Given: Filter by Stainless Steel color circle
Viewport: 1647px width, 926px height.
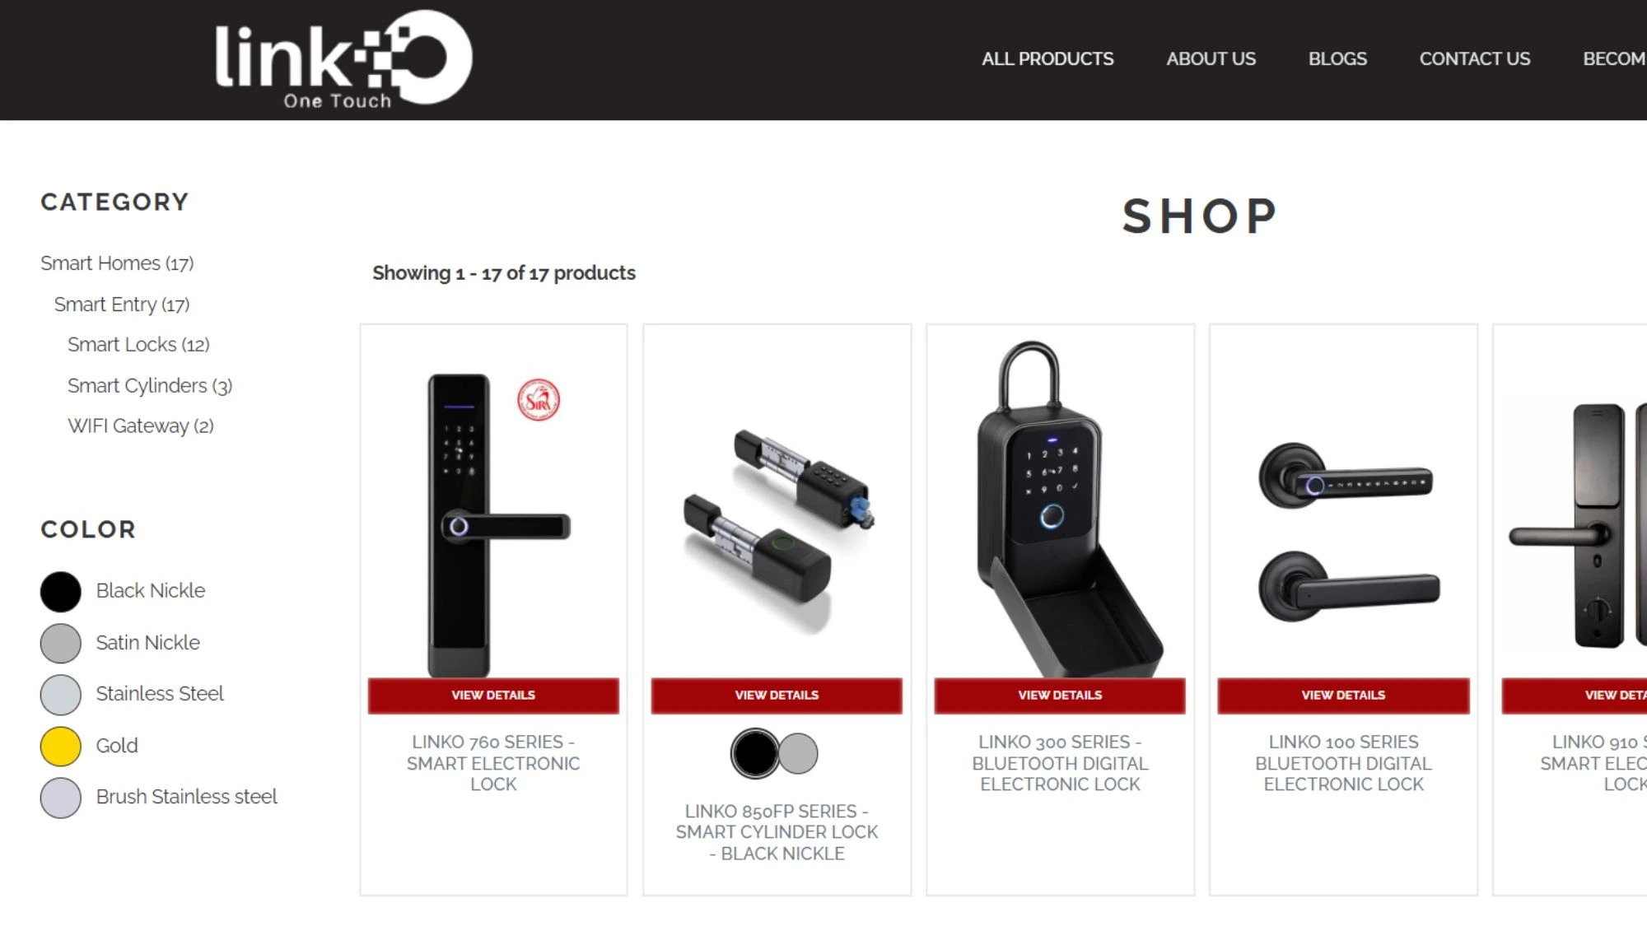Looking at the screenshot, I should [x=61, y=694].
